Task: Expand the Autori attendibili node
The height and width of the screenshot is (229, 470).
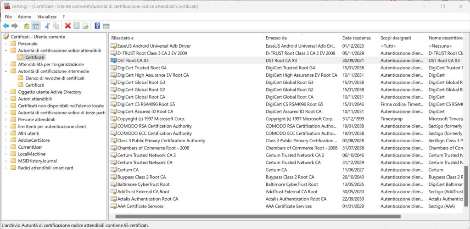Action: pos(6,99)
